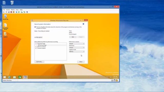Click the Hide options button label

point(39,37)
